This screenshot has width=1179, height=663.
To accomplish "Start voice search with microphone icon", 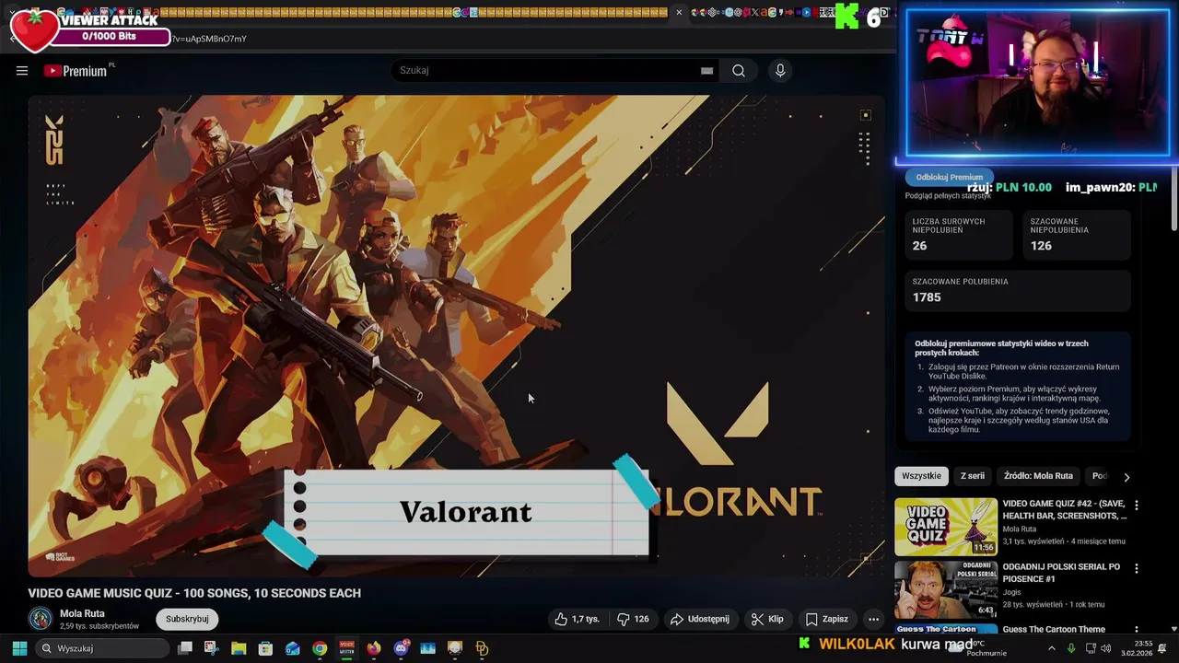I will click(780, 71).
